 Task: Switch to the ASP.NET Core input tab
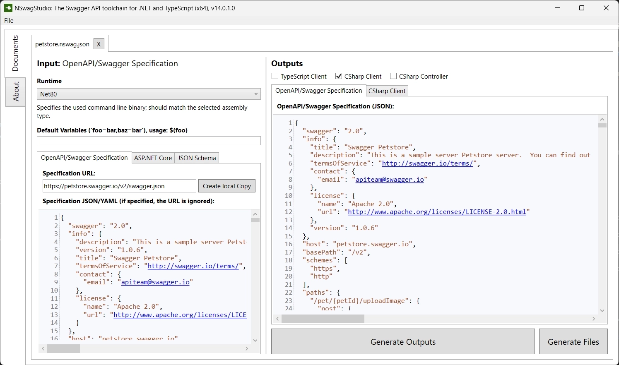tap(153, 158)
